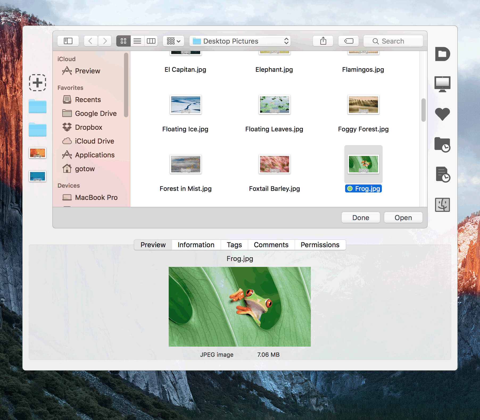Click the file grid vertical scrollbar
This screenshot has width=480, height=420.
(x=423, y=110)
